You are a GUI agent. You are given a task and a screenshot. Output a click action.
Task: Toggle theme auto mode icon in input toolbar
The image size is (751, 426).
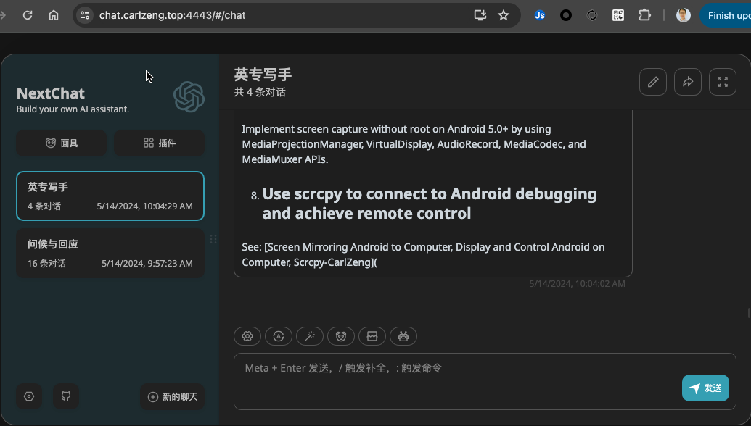click(x=279, y=336)
